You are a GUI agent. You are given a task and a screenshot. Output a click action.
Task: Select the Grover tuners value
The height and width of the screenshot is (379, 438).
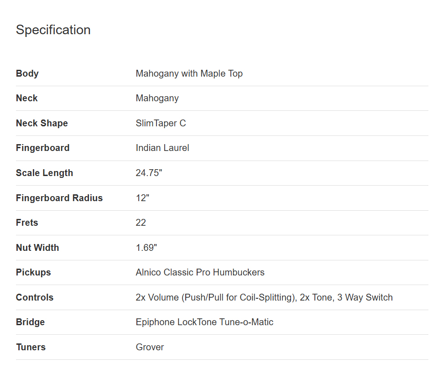click(x=150, y=347)
